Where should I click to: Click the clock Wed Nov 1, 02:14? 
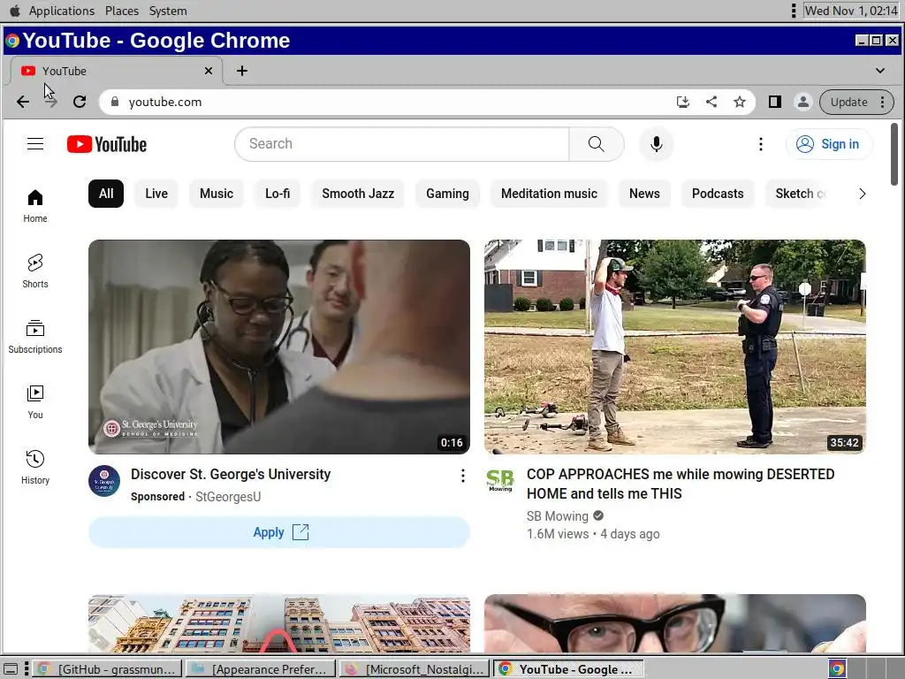851,11
